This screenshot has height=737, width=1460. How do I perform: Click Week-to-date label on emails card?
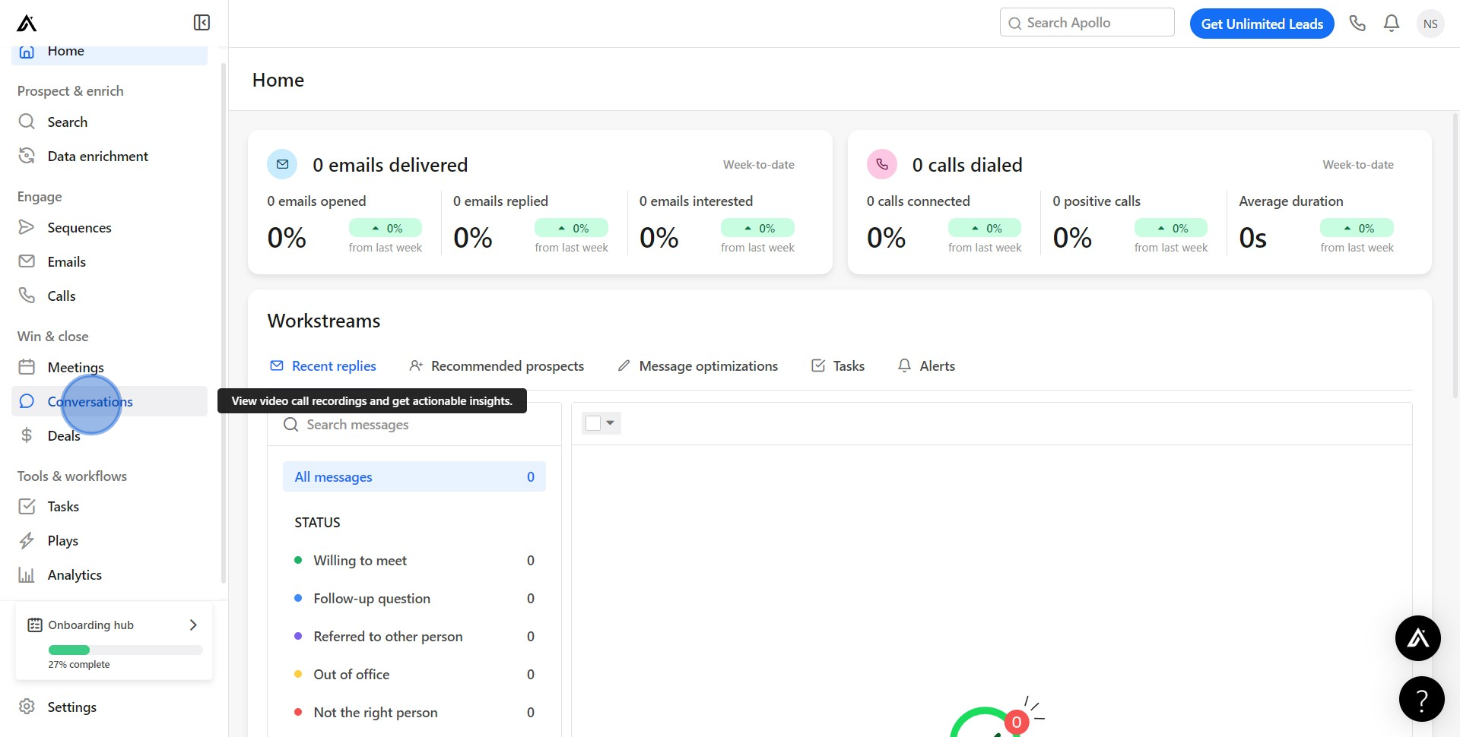759,164
